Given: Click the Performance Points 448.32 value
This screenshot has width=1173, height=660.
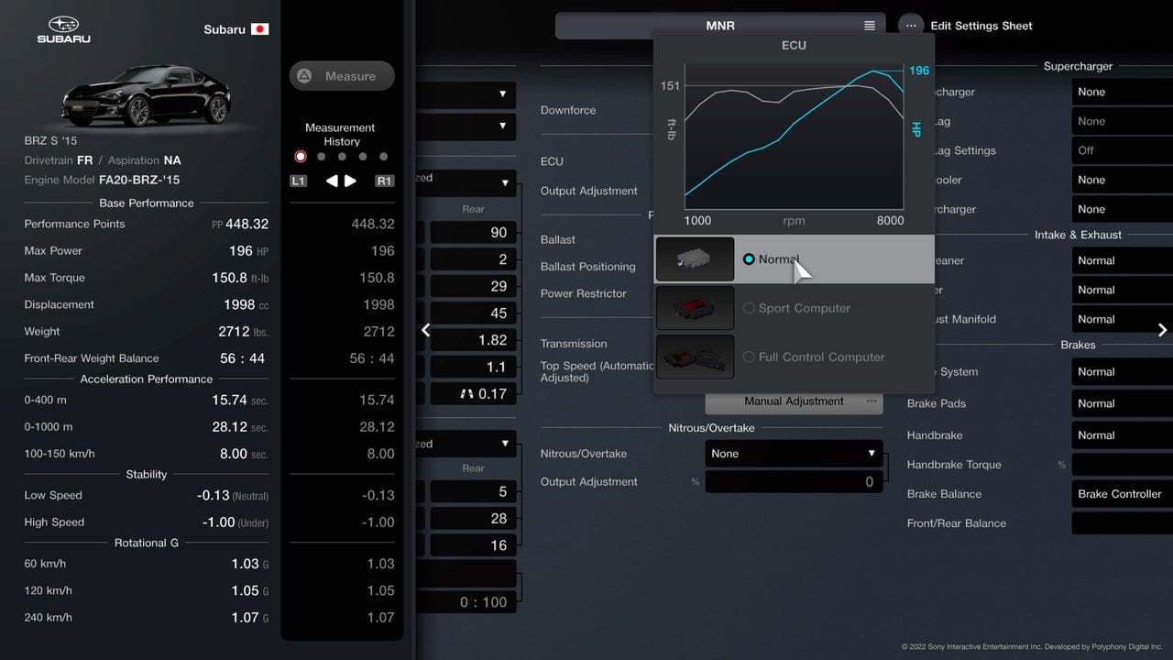Looking at the screenshot, I should pos(247,224).
